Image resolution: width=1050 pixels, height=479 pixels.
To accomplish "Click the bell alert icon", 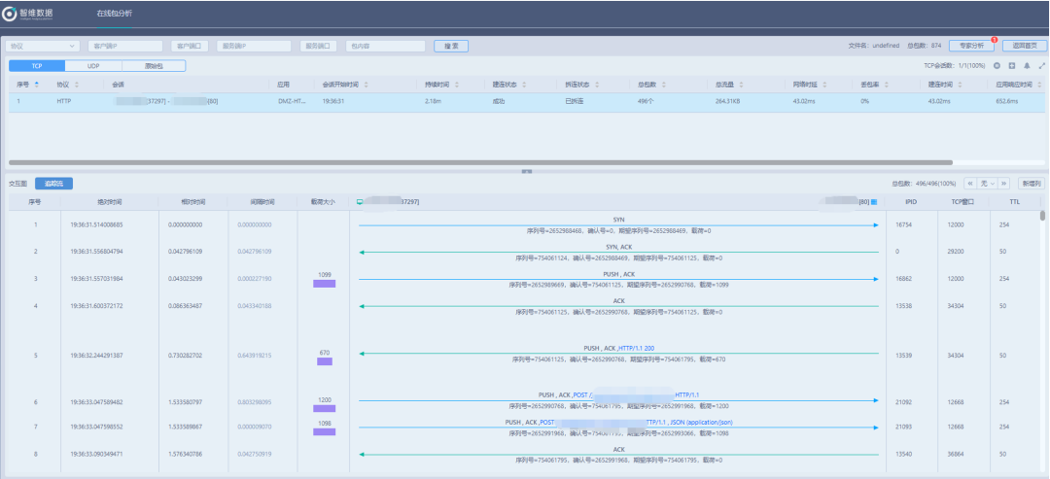I will pyautogui.click(x=1027, y=66).
